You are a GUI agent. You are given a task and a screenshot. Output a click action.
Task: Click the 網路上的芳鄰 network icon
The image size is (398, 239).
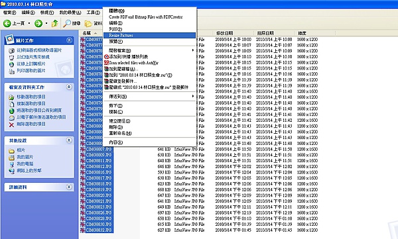pos(11,171)
